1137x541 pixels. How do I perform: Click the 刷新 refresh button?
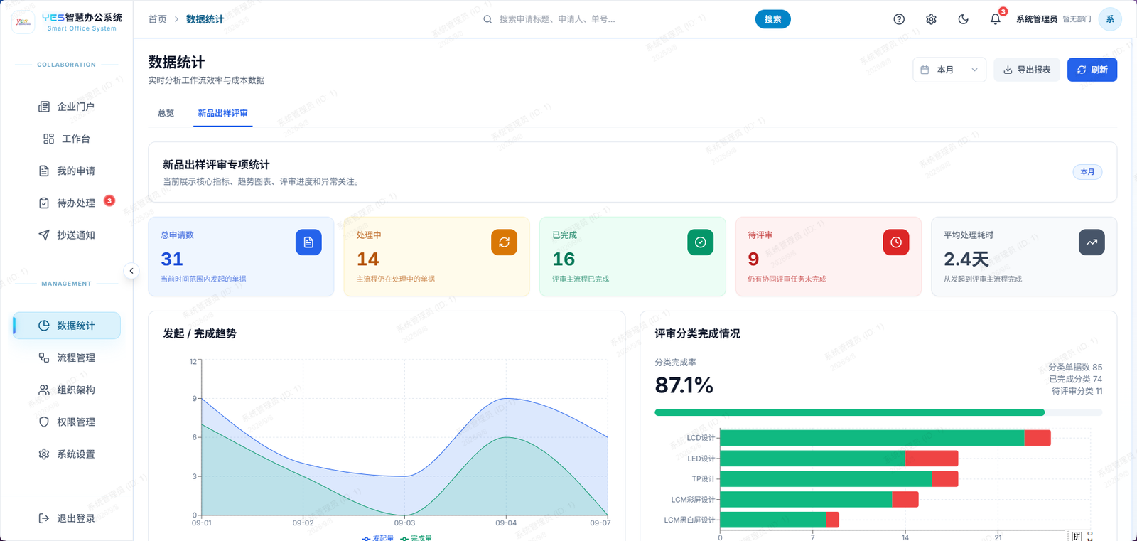1092,70
